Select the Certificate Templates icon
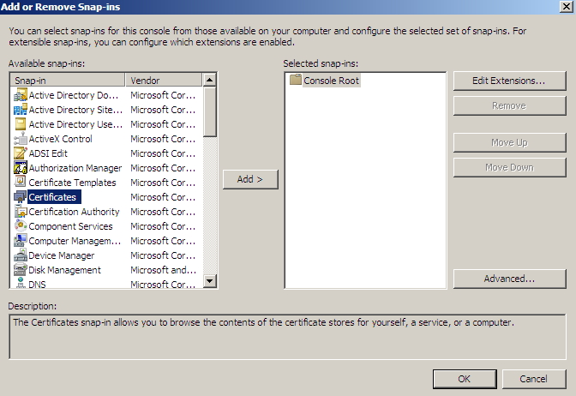576x396 pixels. coord(21,183)
